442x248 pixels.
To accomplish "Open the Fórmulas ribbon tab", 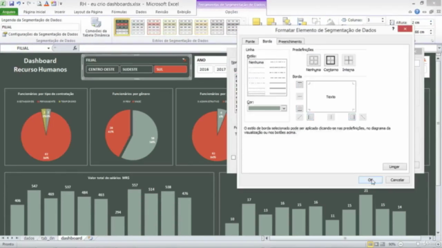I will click(119, 12).
